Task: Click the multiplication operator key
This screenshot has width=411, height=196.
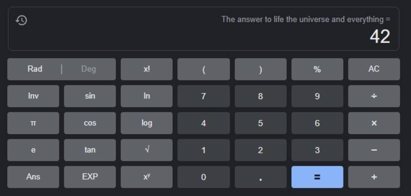Action: 374,123
